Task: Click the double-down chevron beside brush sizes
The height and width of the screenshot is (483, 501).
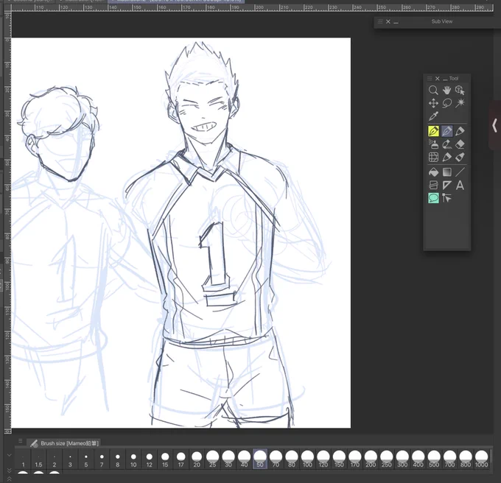Action: (10, 470)
